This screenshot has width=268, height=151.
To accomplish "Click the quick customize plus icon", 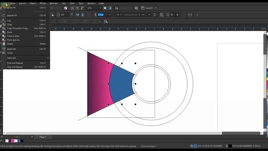I will pyautogui.click(x=197, y=15).
